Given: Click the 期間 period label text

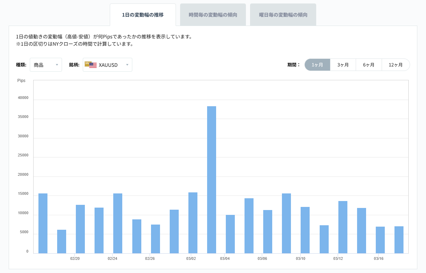Looking at the screenshot, I should tap(293, 64).
